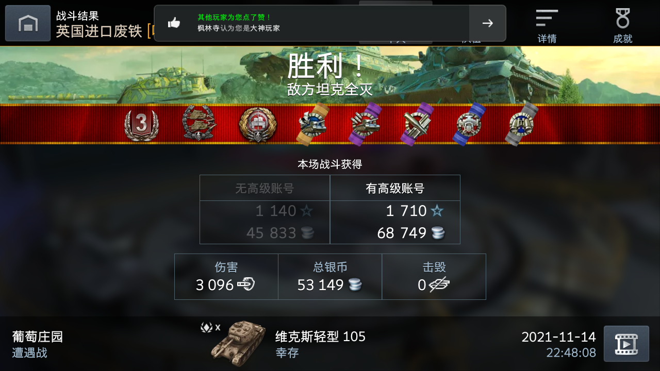Select the 有高级账号 earnings column
The height and width of the screenshot is (371, 660).
point(395,209)
